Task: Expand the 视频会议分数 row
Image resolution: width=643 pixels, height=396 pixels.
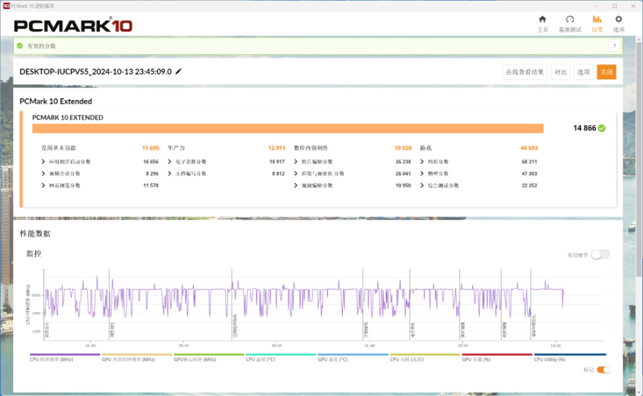Action: 99,173
